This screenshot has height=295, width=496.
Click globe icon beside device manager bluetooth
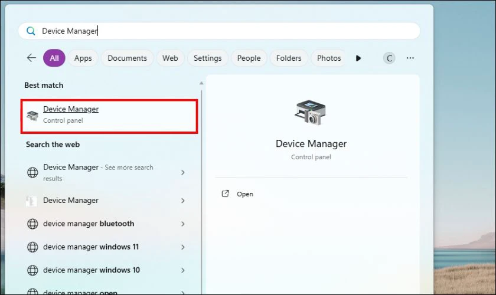(x=32, y=224)
